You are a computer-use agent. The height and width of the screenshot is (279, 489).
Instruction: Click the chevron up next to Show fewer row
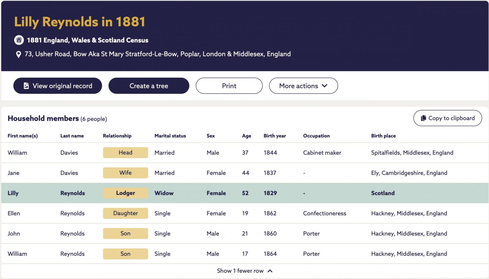270,271
